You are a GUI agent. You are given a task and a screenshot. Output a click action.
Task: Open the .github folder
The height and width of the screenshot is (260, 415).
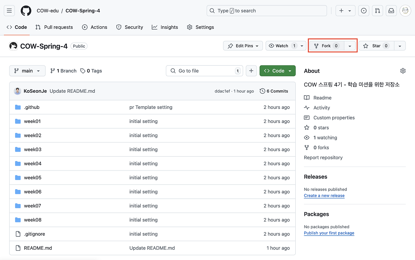32,107
